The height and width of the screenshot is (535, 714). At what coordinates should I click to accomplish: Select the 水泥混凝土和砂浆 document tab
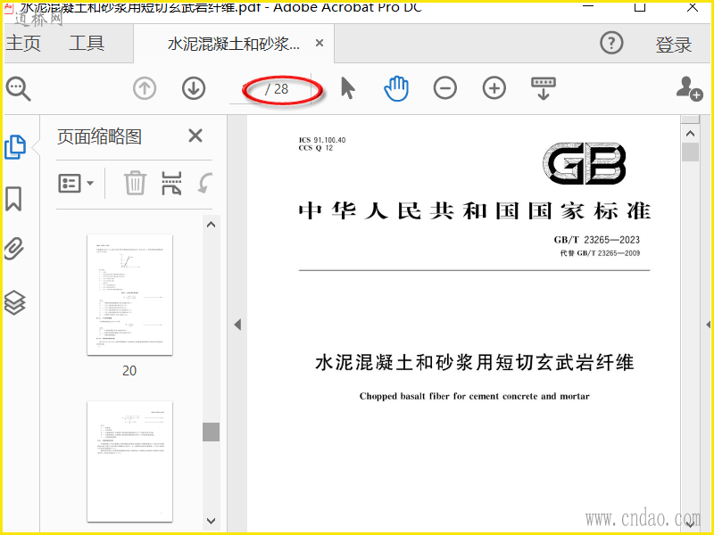click(x=234, y=44)
